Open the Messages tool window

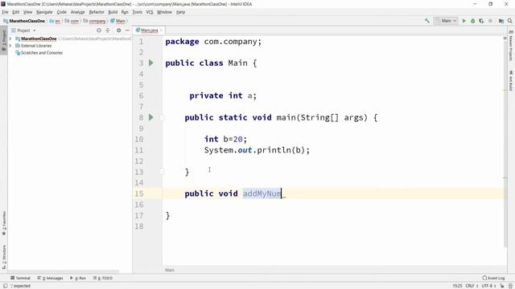[50, 278]
